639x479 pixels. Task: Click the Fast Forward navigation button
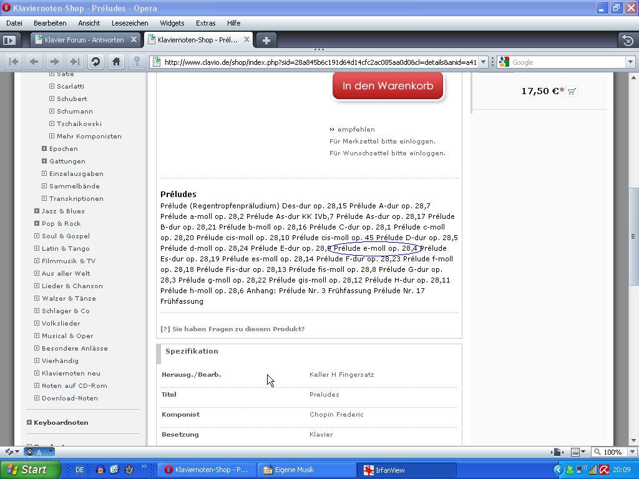pyautogui.click(x=75, y=62)
